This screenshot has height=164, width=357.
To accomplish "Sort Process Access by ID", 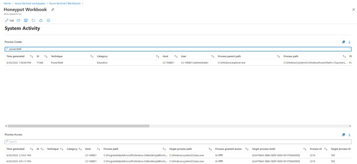I will pyautogui.click(x=42, y=149).
